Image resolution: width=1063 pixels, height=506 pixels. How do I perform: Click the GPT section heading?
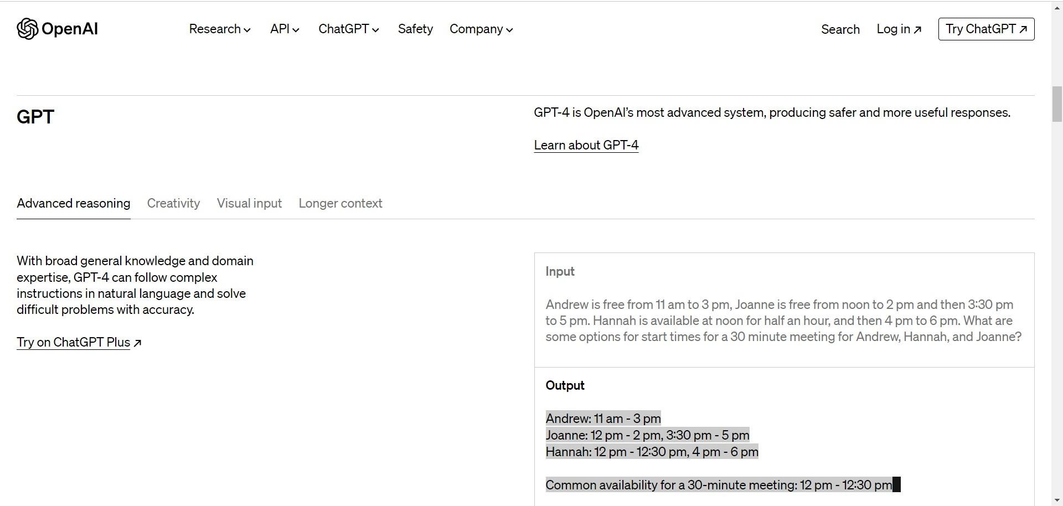point(35,117)
